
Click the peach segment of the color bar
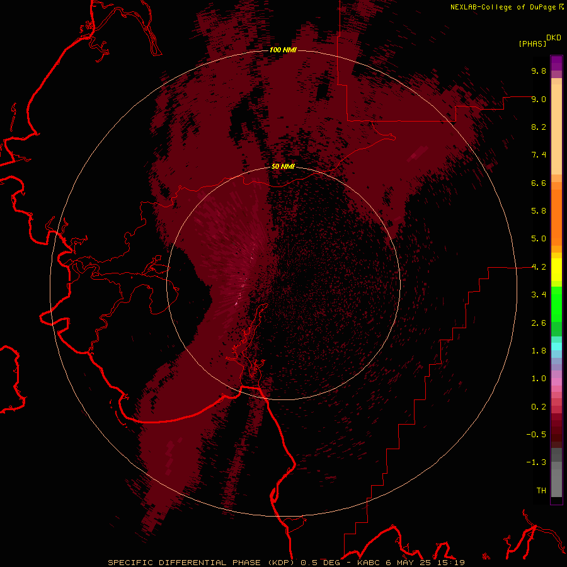coord(556,129)
